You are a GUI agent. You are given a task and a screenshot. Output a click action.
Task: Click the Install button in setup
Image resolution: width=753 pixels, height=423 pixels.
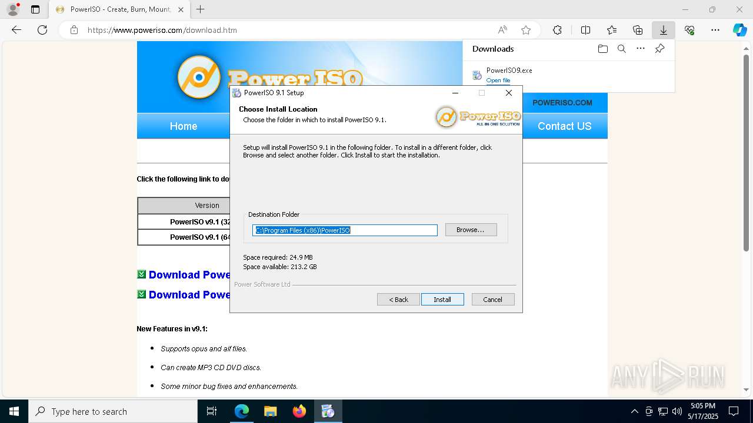pyautogui.click(x=442, y=300)
